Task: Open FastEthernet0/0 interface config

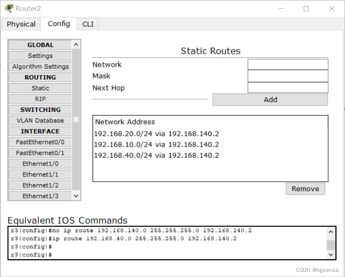Action: [40, 142]
